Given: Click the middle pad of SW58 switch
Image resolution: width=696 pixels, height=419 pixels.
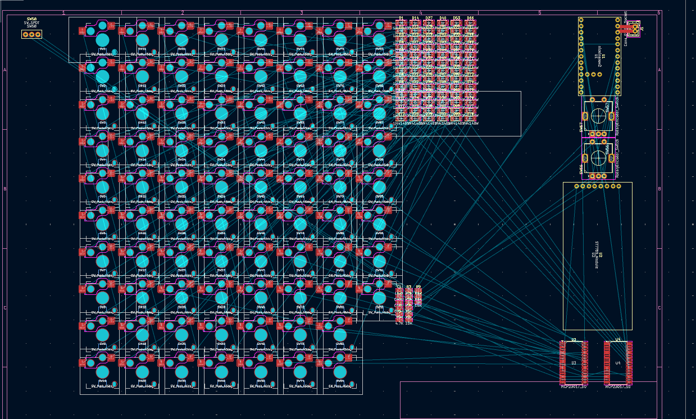Looking at the screenshot, I should click(x=31, y=34).
